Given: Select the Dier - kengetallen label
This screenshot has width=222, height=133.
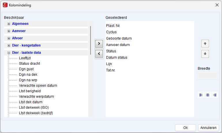Looking at the screenshot, I should click(x=26, y=45).
